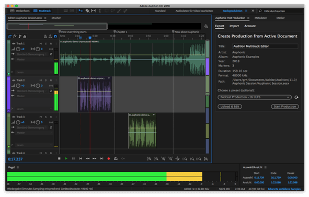Image resolution: width=309 pixels, height=197 pixels.
Task: Click the Zoom In amplitude icon
Action: tap(149, 159)
